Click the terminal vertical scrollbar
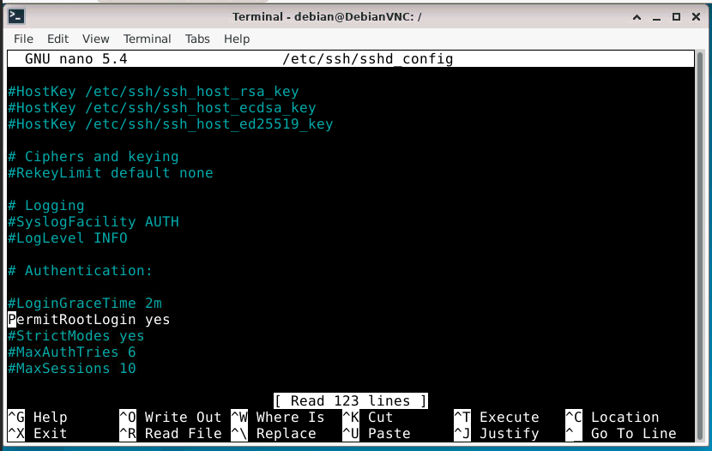This screenshot has height=451, width=712. (x=700, y=245)
